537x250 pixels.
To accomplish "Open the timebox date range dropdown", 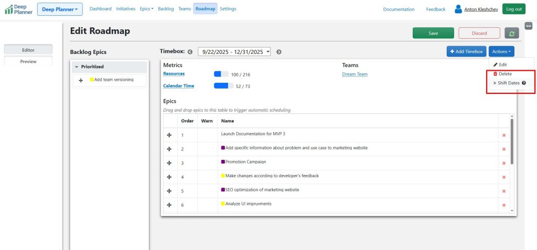I will coord(234,51).
